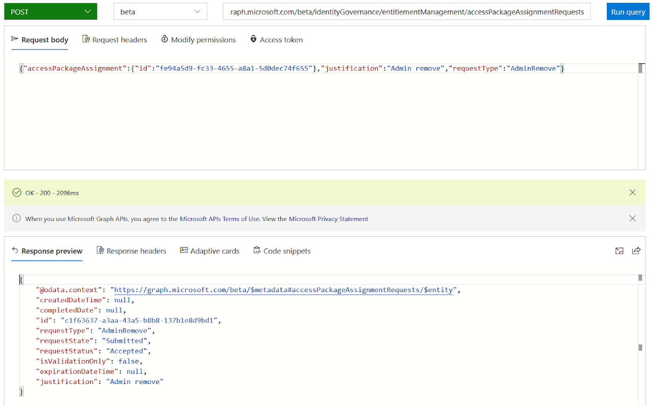Click the Request body send icon
This screenshot has height=406, width=652.
tap(15, 39)
